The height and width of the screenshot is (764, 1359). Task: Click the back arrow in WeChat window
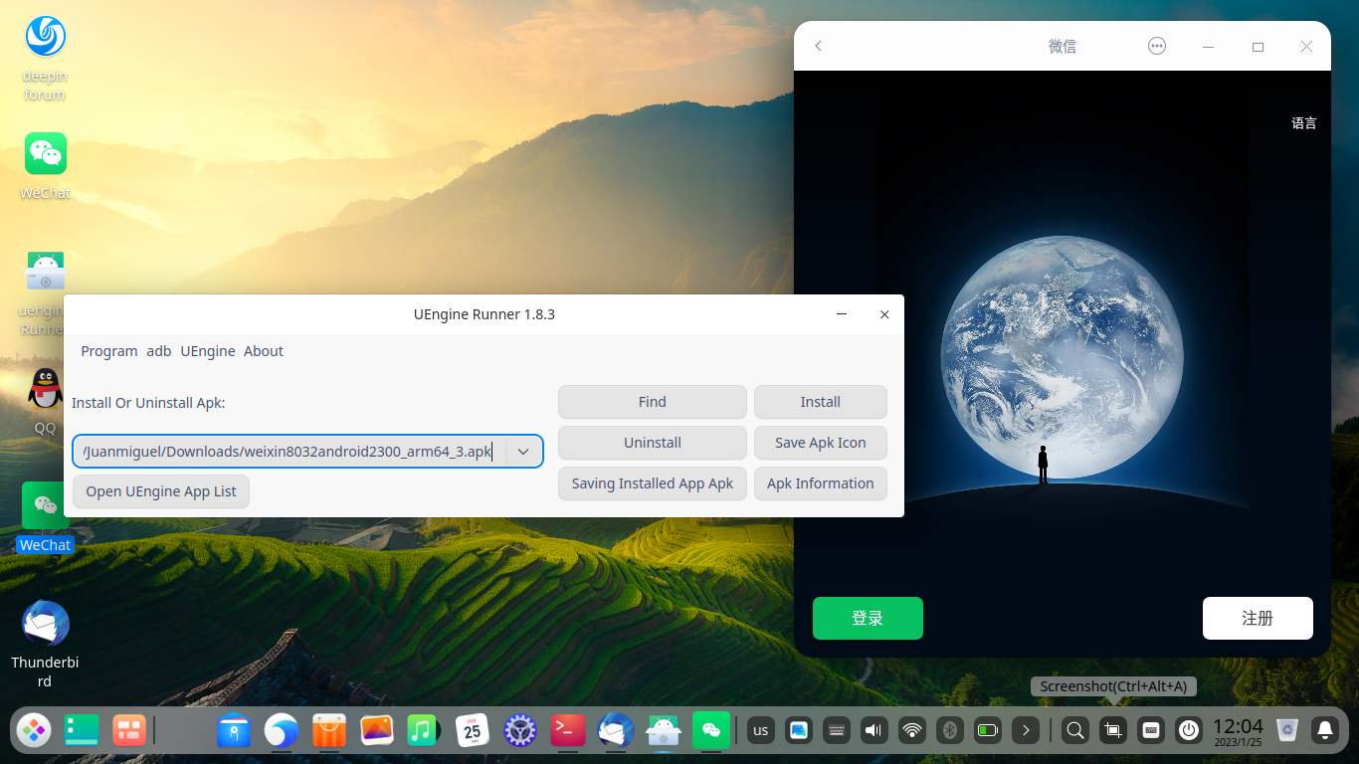coord(819,46)
